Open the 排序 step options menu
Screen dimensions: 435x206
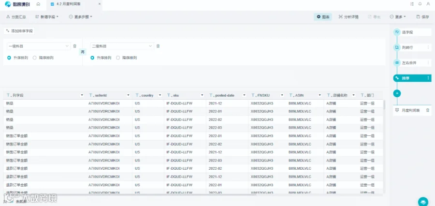click(x=428, y=78)
